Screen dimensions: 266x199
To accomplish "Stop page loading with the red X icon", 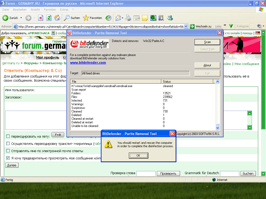I will (x=41, y=18).
